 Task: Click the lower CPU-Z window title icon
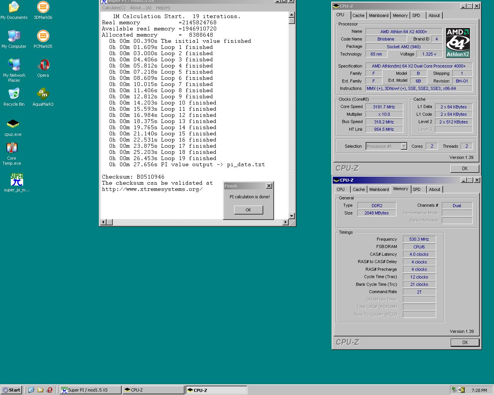[x=336, y=180]
